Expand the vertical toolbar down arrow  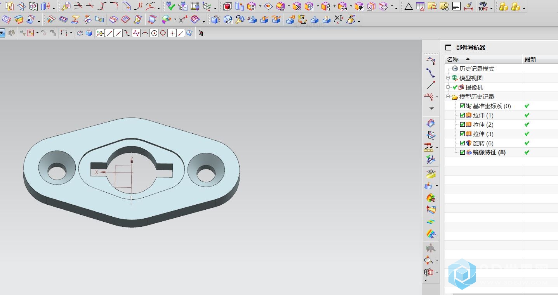(431, 108)
